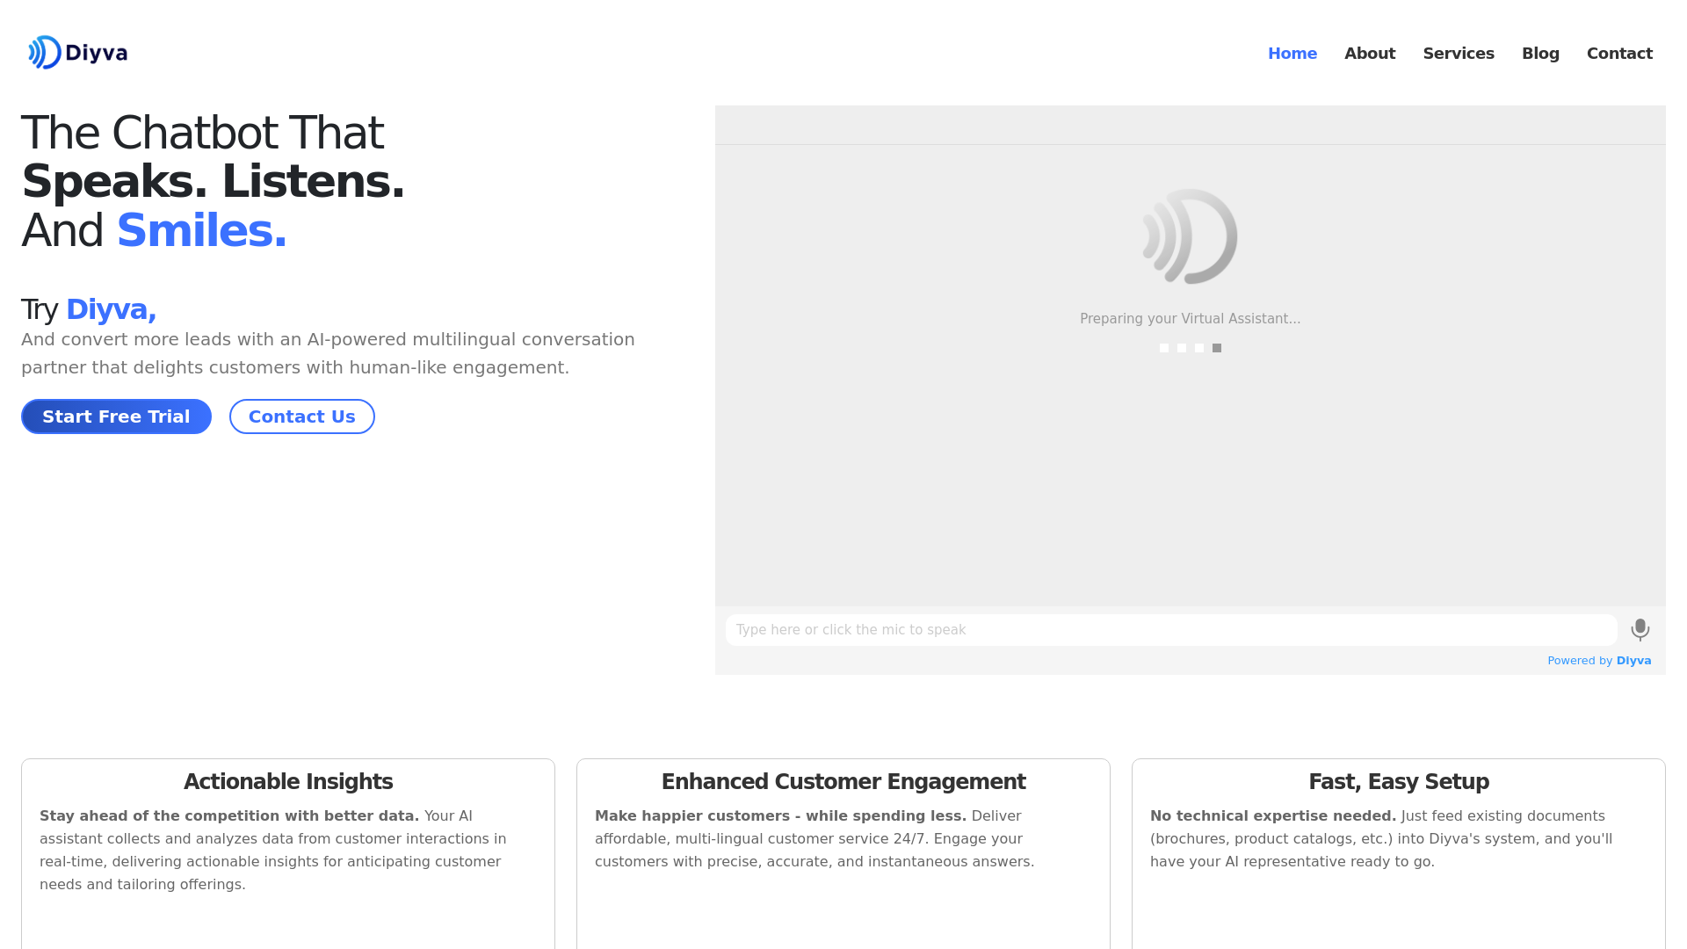1687x949 pixels.
Task: Click the Start Free Trial button
Action: 116,417
